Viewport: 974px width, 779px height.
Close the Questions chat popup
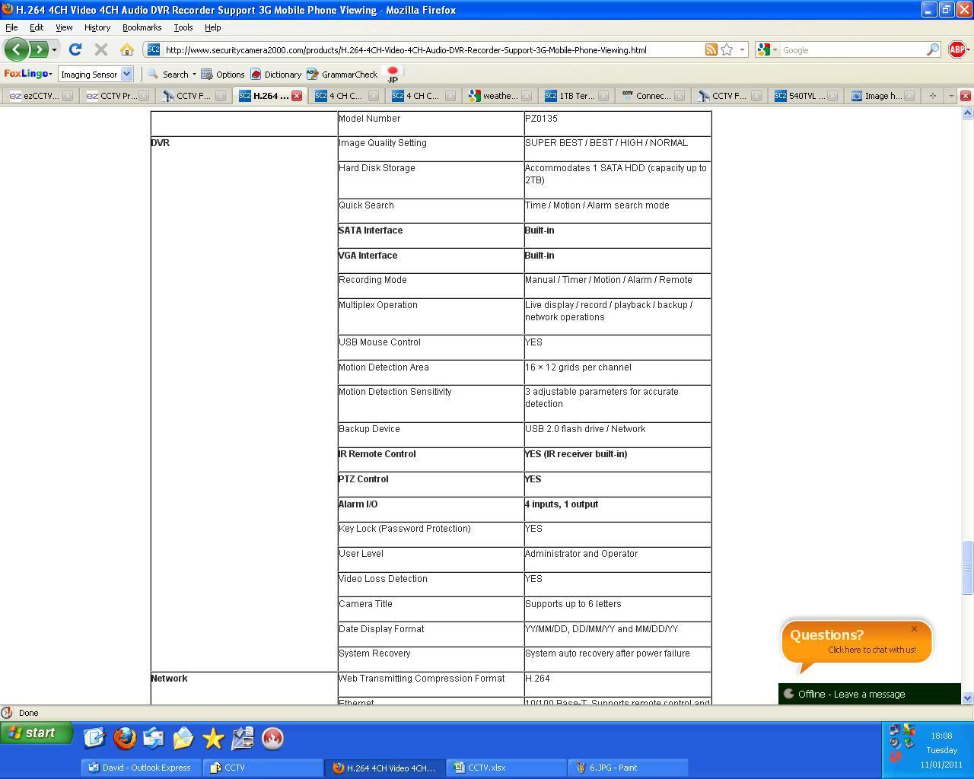(914, 629)
